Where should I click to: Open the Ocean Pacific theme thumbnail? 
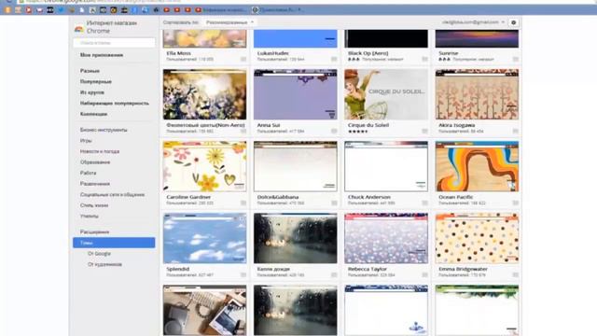pos(477,166)
